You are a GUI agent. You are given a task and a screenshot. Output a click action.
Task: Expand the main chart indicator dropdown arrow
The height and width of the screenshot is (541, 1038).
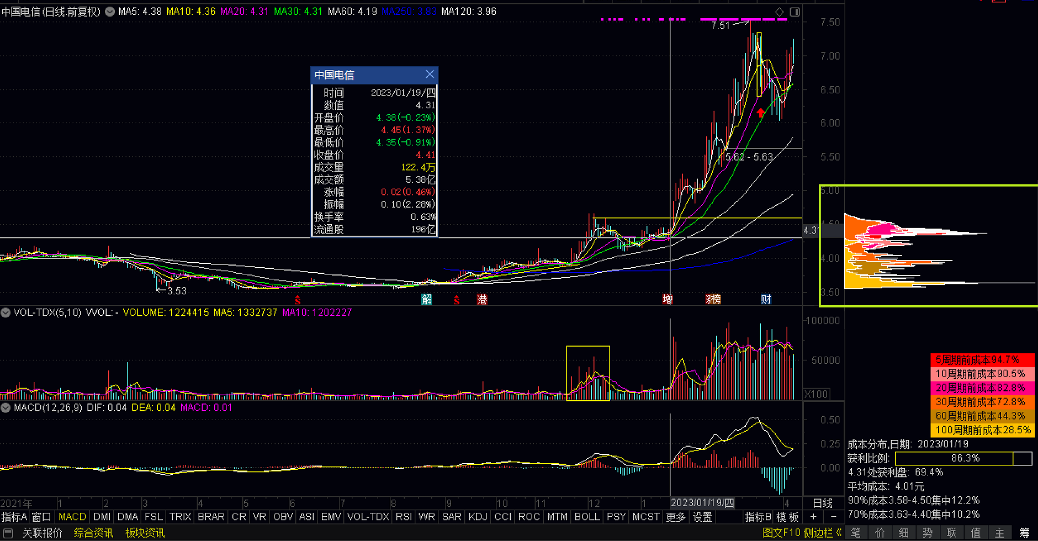[x=110, y=11]
